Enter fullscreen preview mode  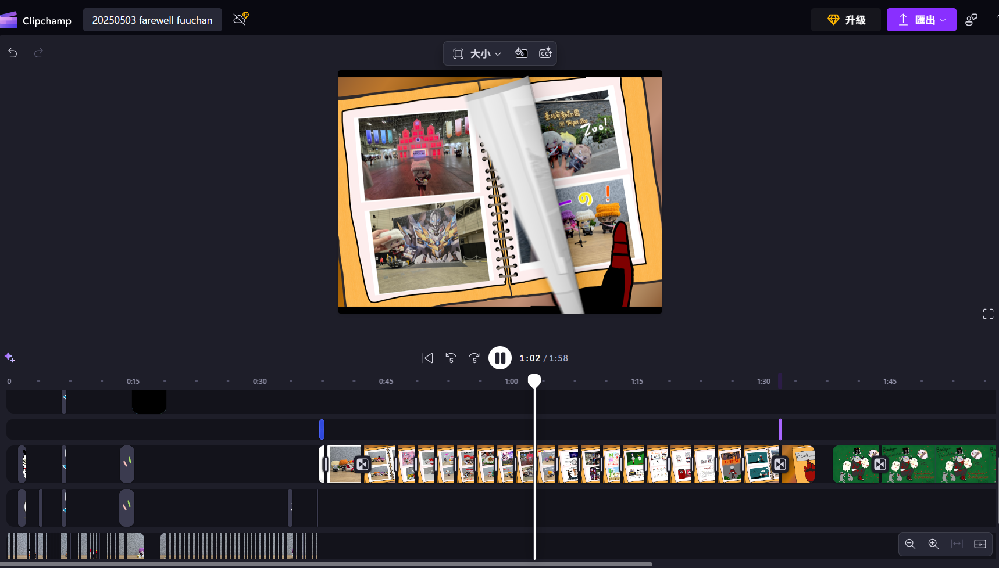click(x=988, y=314)
